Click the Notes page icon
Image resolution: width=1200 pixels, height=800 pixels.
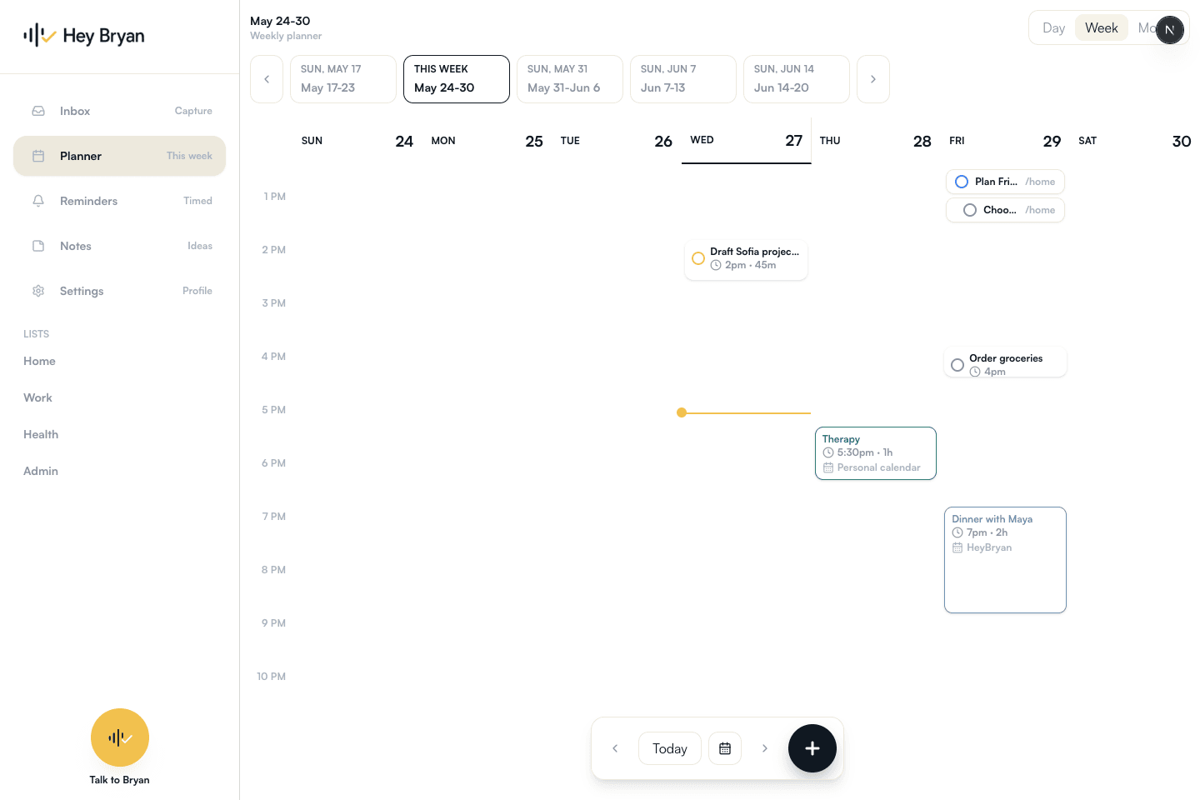[x=38, y=246]
